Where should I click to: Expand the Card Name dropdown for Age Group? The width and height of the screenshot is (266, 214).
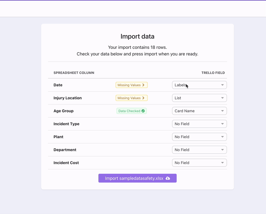[x=199, y=111]
